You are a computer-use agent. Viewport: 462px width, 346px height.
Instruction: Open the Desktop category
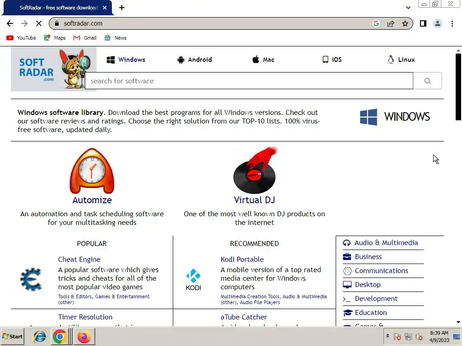(x=367, y=285)
